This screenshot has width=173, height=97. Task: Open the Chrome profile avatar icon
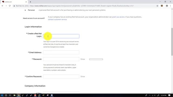tap(167, 6)
